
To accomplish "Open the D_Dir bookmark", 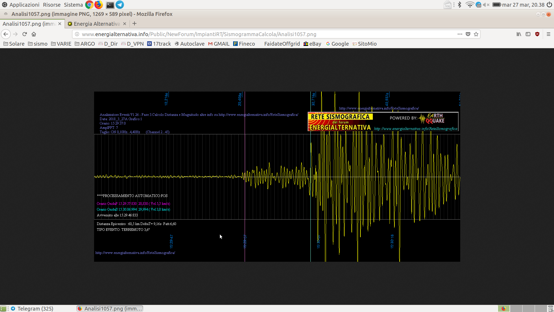I will (x=108, y=44).
